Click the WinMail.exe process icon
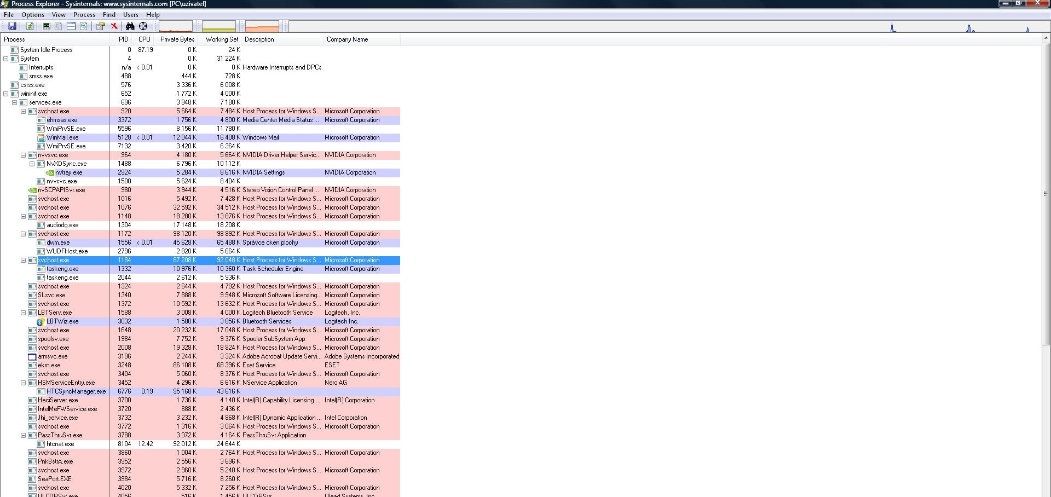This screenshot has height=497, width=1051. tap(41, 137)
